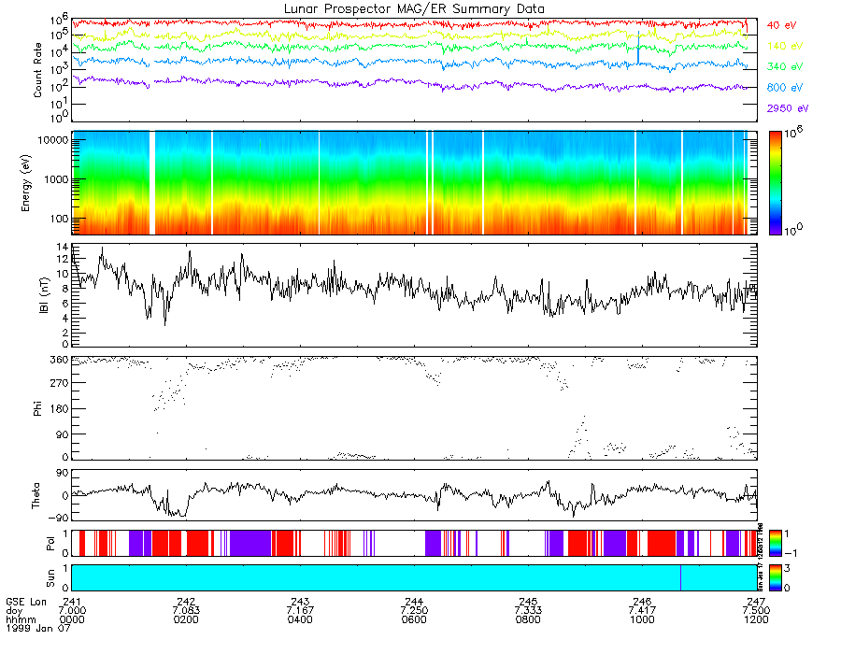Select the '800 eV' legend label
The width and height of the screenshot is (841, 654).
785,88
